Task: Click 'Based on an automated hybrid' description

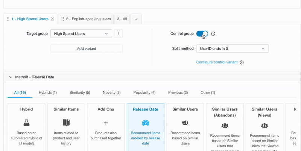Action: (x=26, y=138)
